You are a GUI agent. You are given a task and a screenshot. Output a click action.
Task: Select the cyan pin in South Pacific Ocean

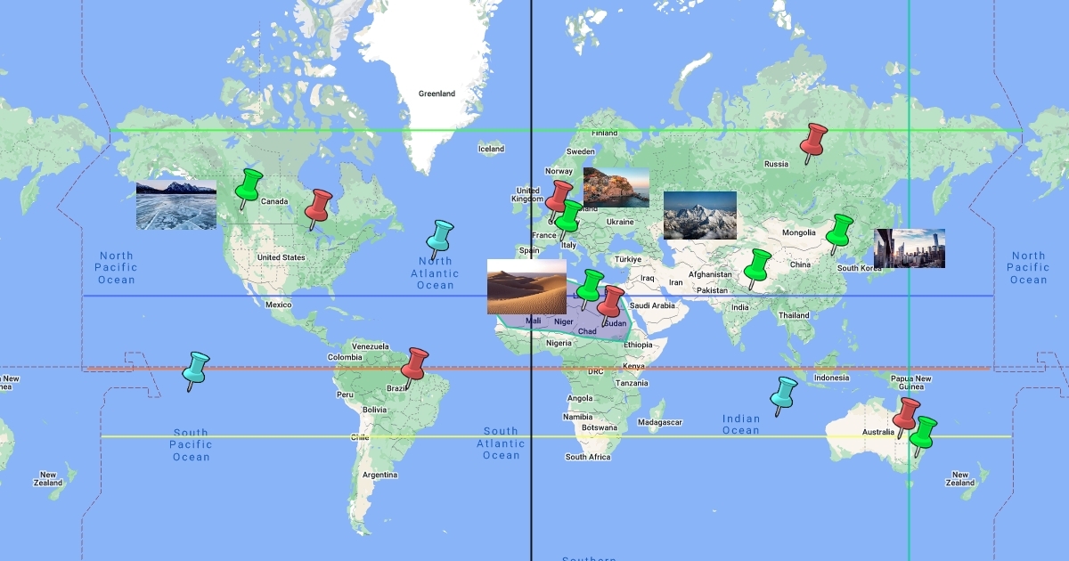point(196,367)
